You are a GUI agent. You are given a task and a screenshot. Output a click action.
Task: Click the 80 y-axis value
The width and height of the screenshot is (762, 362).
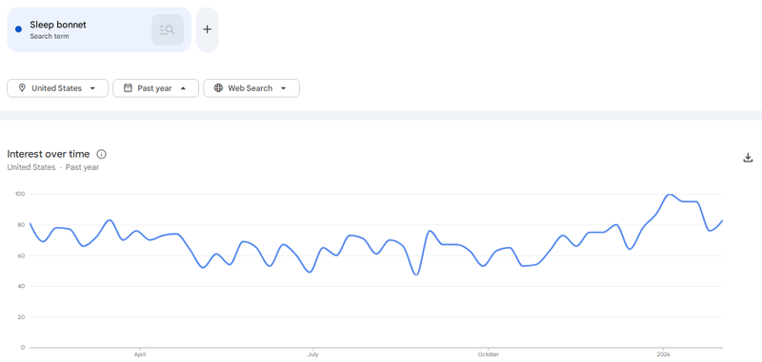[x=21, y=225]
